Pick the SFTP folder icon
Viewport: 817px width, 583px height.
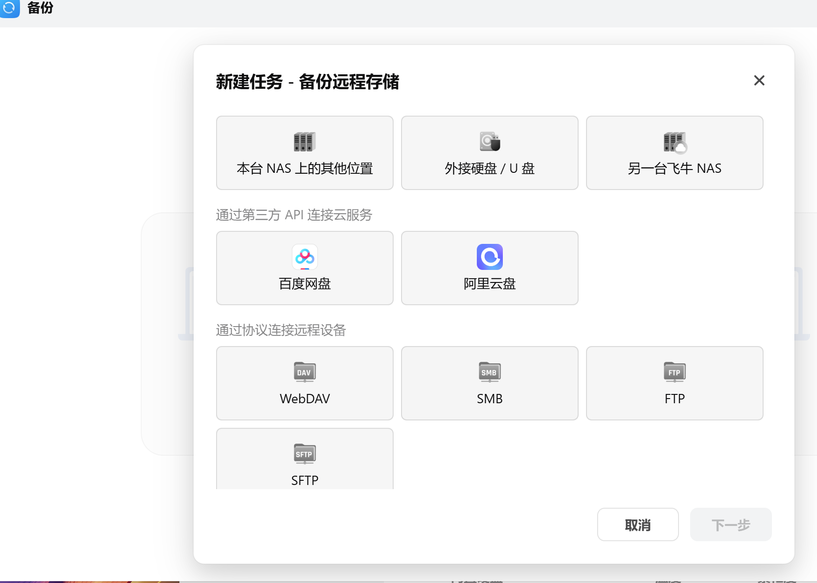(x=304, y=454)
